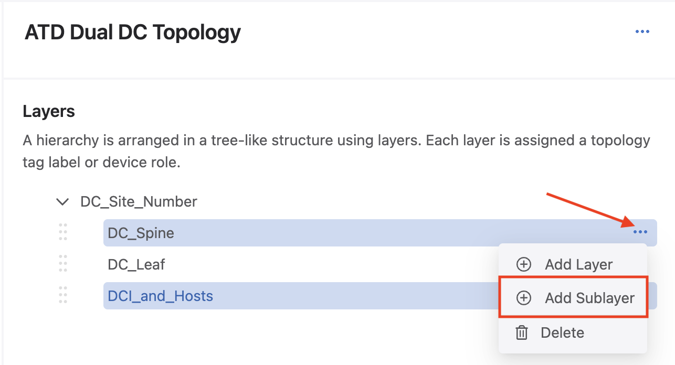Click the plus icon beside Add Sublayer
The width and height of the screenshot is (675, 365).
[x=524, y=298]
